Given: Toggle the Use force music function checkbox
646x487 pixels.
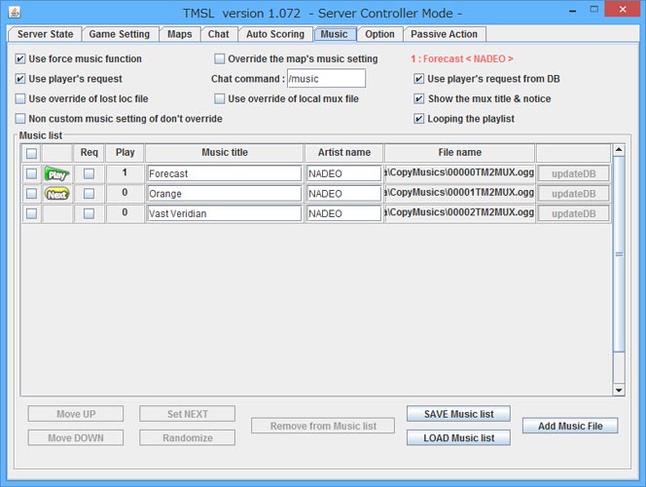Looking at the screenshot, I should [21, 59].
